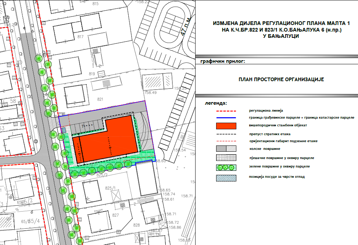This screenshot has height=245, width=358.
Task: Click the green trees legend symbol
Action: pos(226,167)
